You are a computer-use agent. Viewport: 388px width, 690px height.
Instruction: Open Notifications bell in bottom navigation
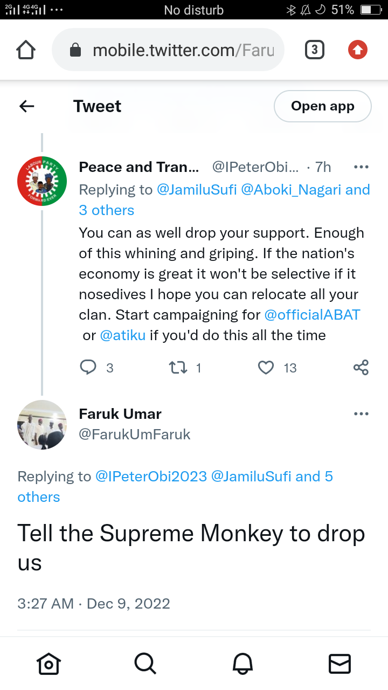242,664
